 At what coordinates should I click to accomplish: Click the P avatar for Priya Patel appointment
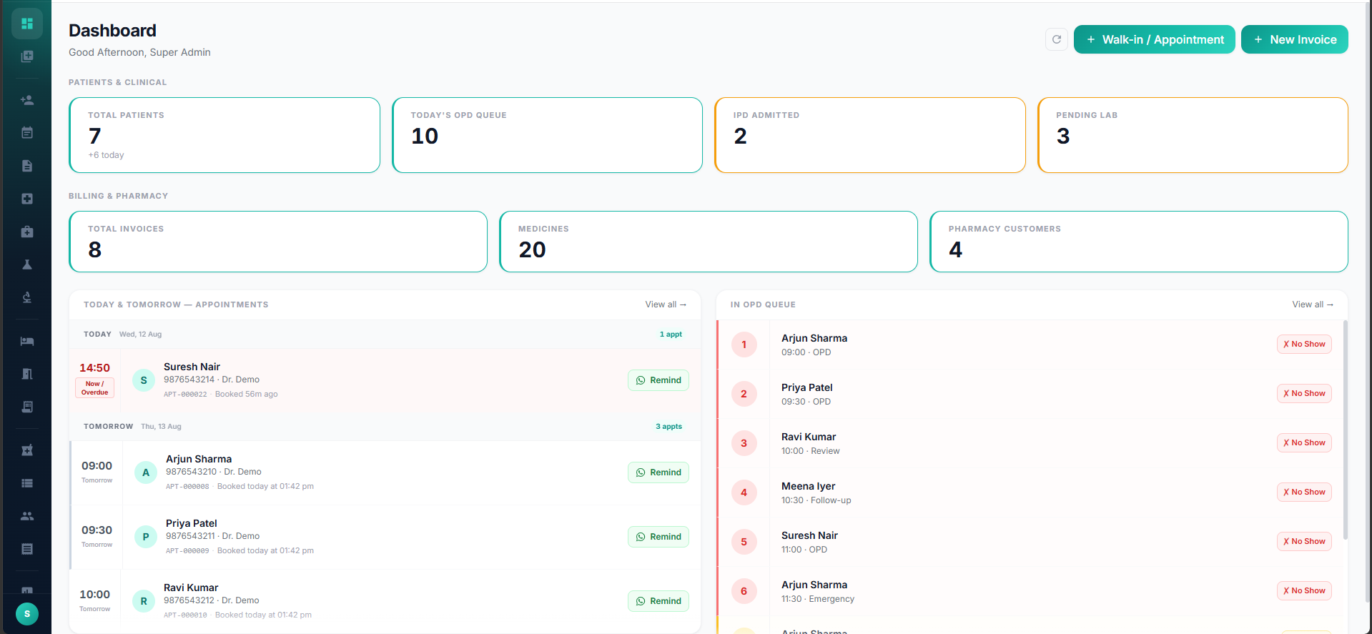[146, 537]
